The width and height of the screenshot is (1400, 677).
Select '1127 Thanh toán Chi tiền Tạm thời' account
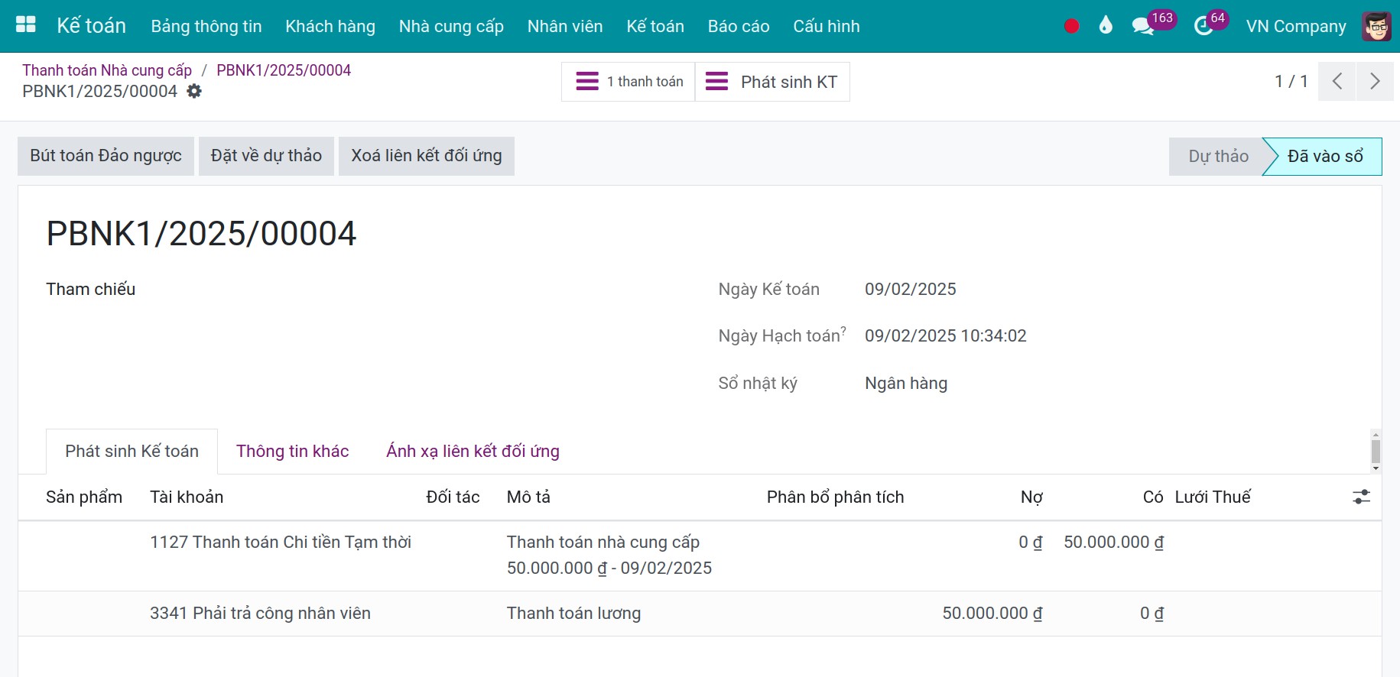281,543
